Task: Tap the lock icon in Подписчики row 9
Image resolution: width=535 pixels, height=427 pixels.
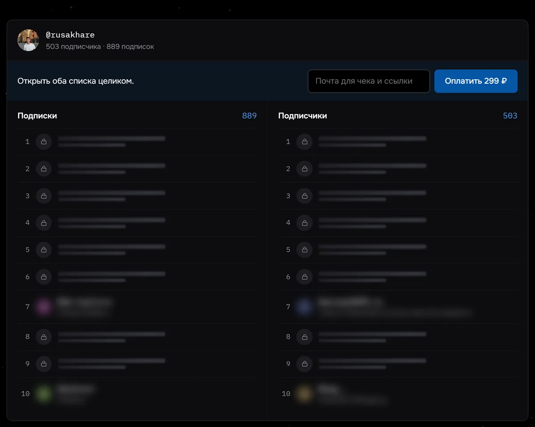Action: (x=305, y=364)
